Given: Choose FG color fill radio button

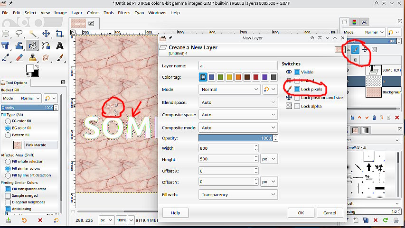Looking at the screenshot, I should tap(8, 121).
